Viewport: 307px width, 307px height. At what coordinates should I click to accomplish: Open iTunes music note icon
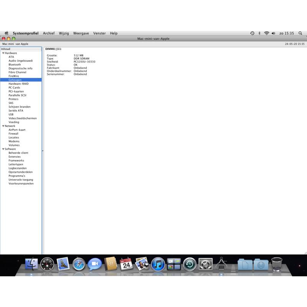pyautogui.click(x=158, y=264)
